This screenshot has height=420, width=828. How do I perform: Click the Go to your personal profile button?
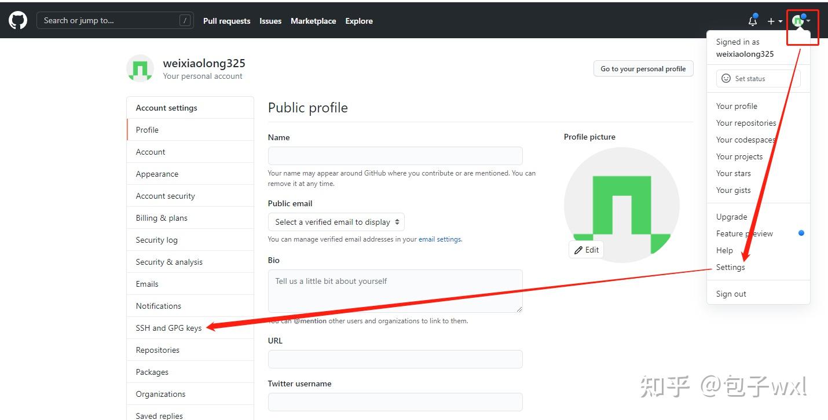pyautogui.click(x=643, y=68)
